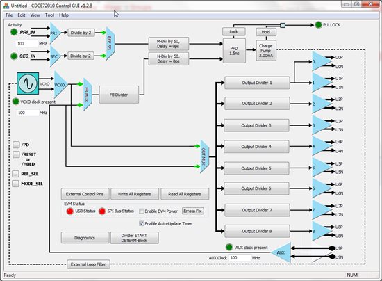This screenshot has height=281, width=382.
Task: Open the N-Div by 50 settings
Action: pos(169,59)
